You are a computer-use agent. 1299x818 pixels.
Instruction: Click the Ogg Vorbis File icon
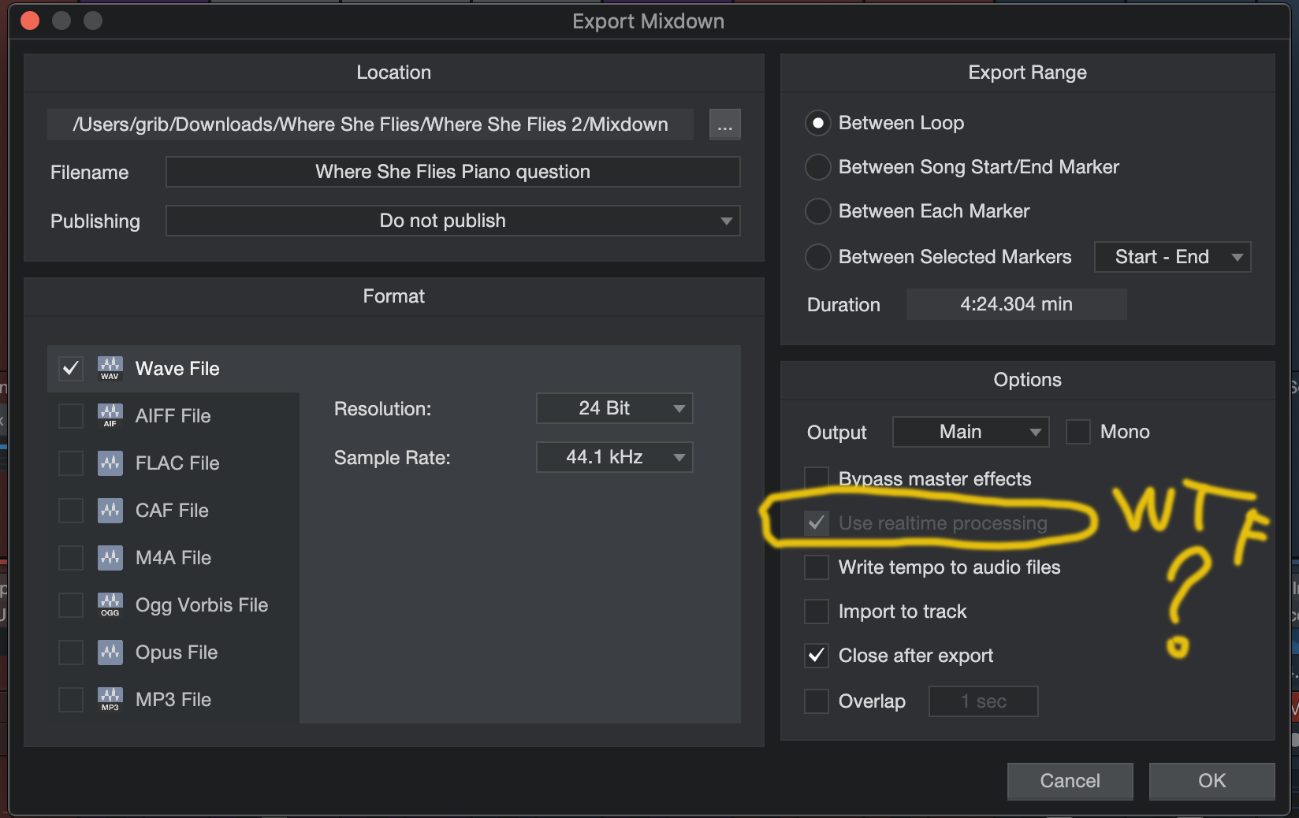coord(110,604)
